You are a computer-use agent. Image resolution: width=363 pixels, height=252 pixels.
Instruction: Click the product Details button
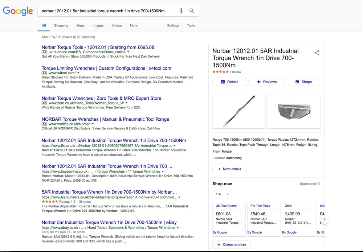[229, 82]
